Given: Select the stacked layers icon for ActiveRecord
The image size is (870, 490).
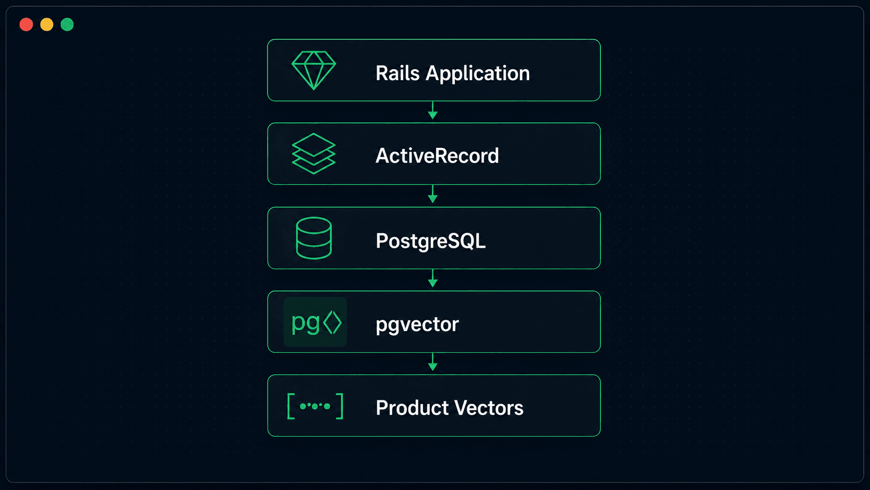Looking at the screenshot, I should tap(314, 154).
